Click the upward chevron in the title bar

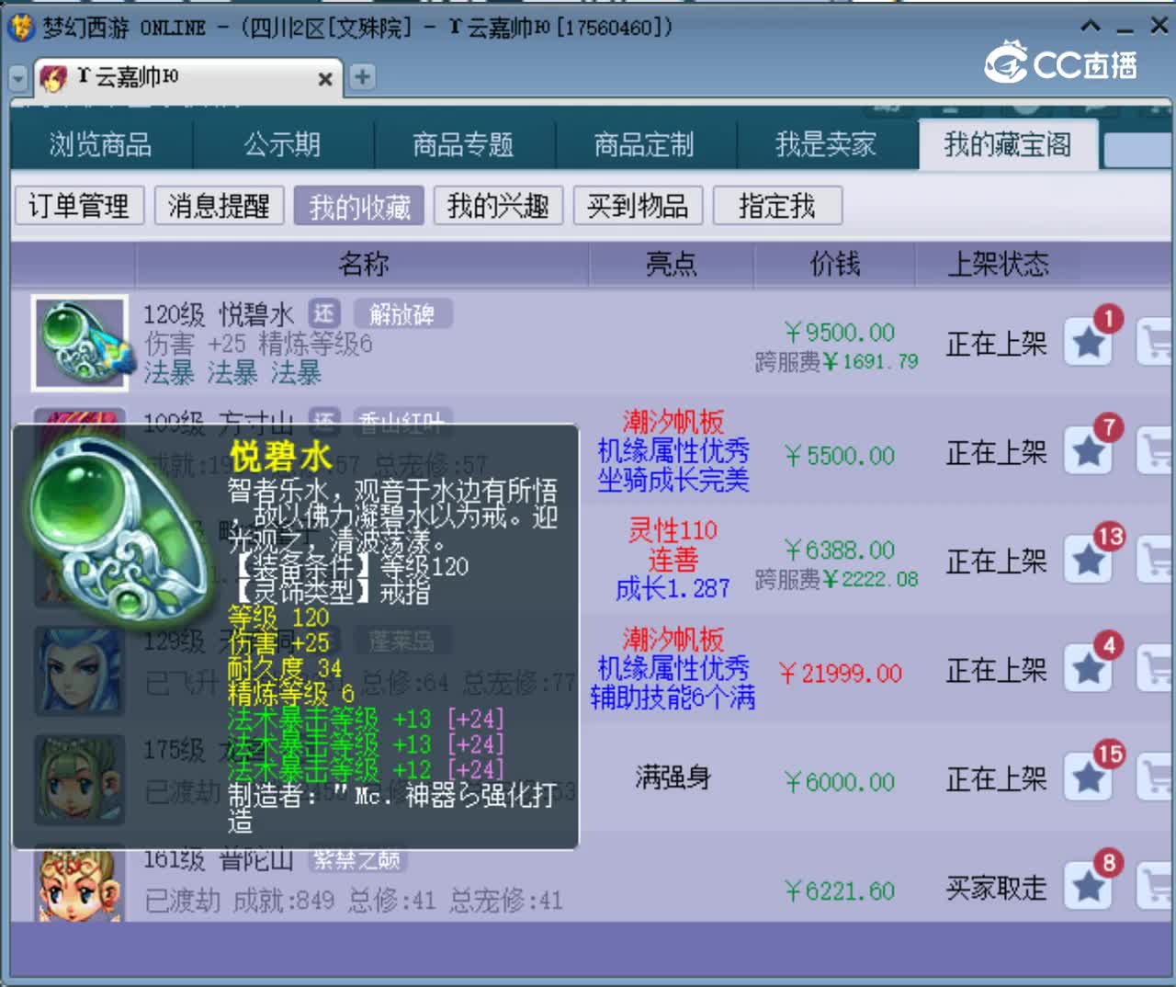1091,26
